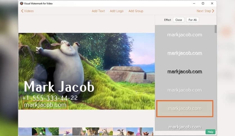Screen dimensions: 235x136
Task: Go back to Videos
Action: 28,11
